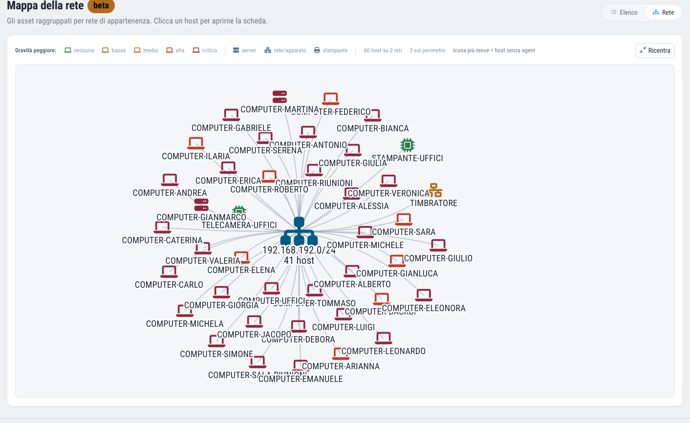This screenshot has width=690, height=423.
Task: Switch to the Elenco view tab
Action: 624,12
